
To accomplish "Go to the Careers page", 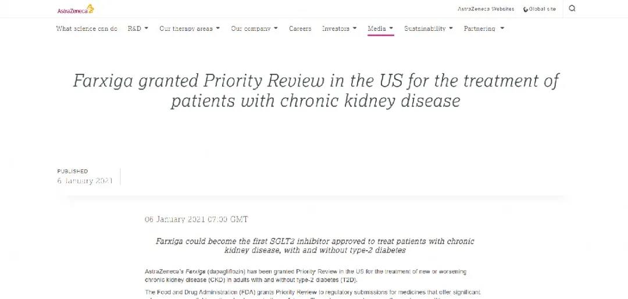I will (300, 29).
